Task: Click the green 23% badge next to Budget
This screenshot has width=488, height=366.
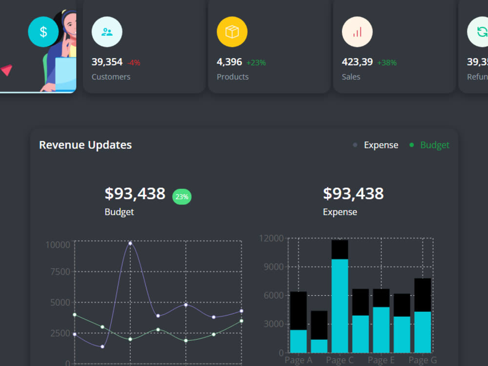Action: (182, 196)
